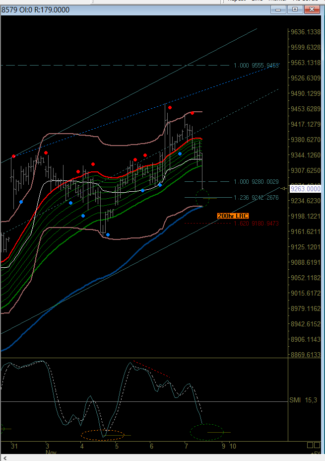The width and height of the screenshot is (325, 461).
Task: Click the date label 3 above Nov
Action: click(x=47, y=446)
